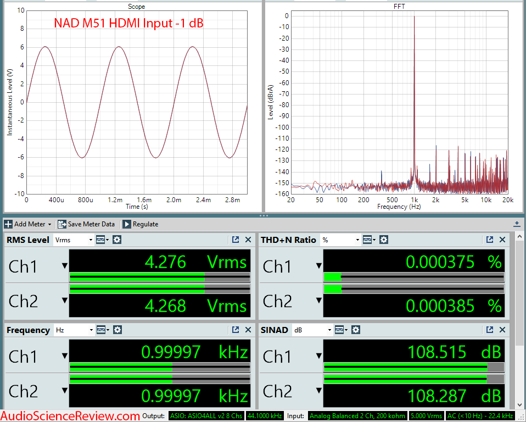This screenshot has height=422, width=526.
Task: Expand RMS Level Ch1 channel arrow
Action: pyautogui.click(x=65, y=266)
